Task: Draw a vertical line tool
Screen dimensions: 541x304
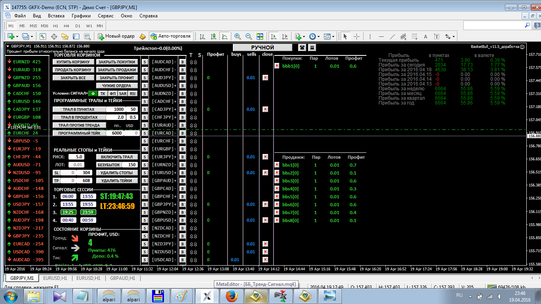Action: click(370, 36)
